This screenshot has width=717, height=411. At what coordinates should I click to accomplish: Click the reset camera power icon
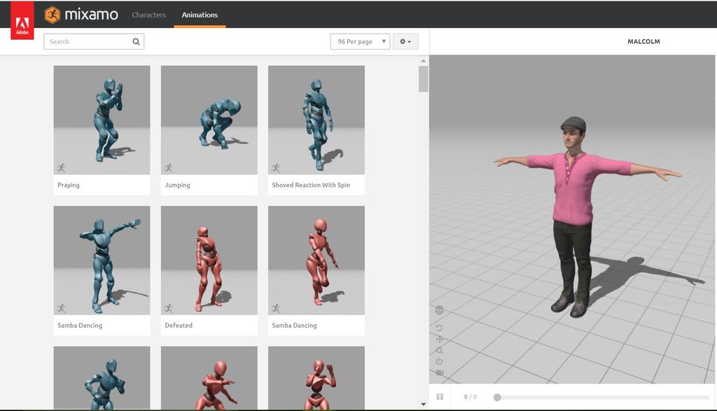coord(440,361)
